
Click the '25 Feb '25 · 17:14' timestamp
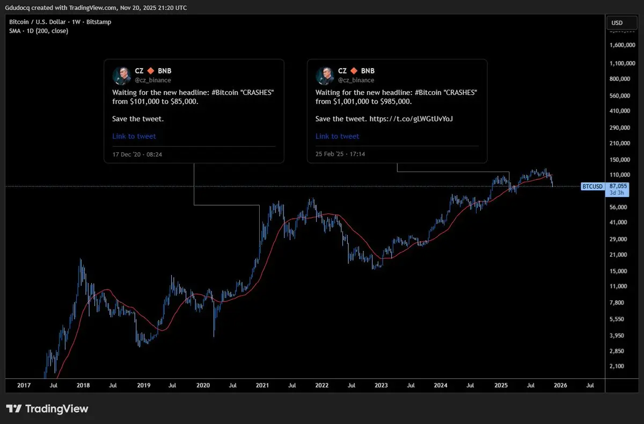[341, 154]
